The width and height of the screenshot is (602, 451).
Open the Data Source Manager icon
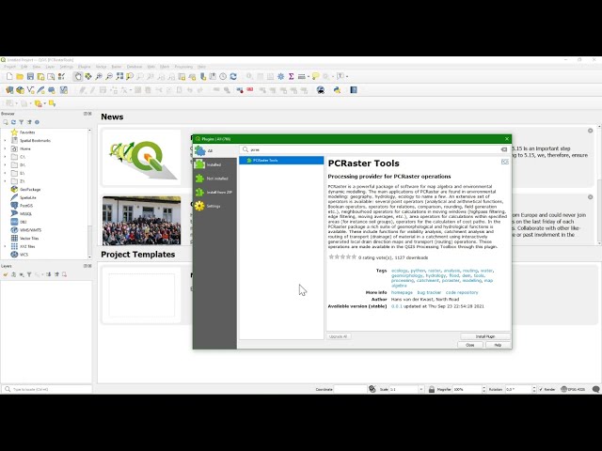coord(9,90)
